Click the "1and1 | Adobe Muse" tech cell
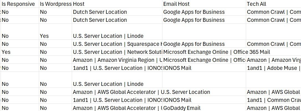The image size is (301, 111). 273,68
